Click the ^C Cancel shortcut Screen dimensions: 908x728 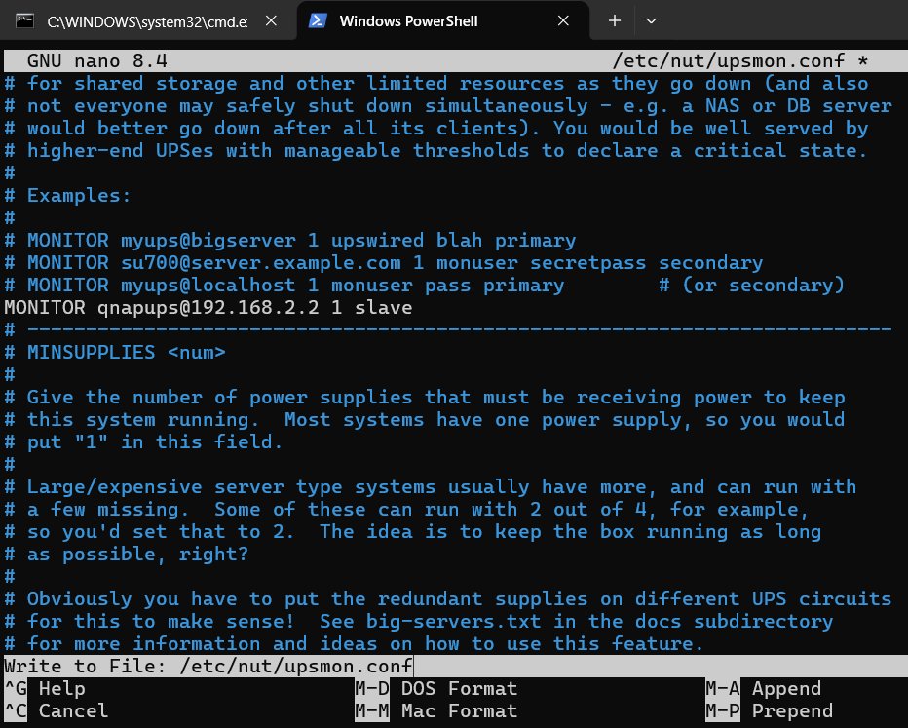click(73, 711)
